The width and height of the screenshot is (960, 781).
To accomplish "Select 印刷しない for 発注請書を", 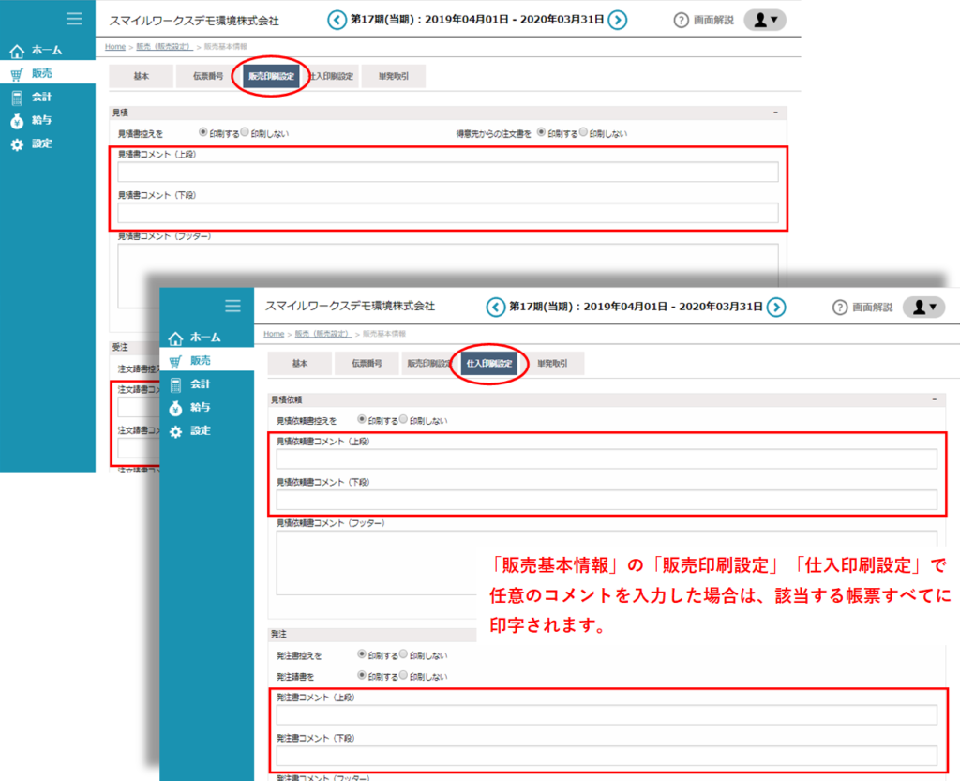I will 403,675.
